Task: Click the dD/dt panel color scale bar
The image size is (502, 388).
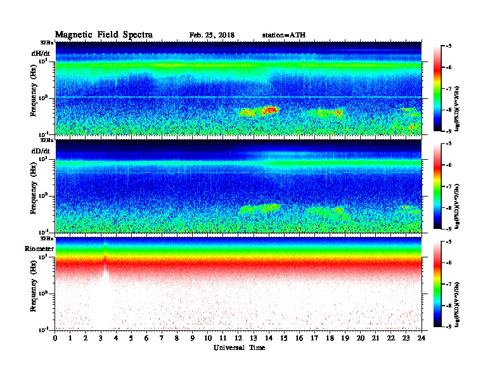Action: [x=437, y=186]
